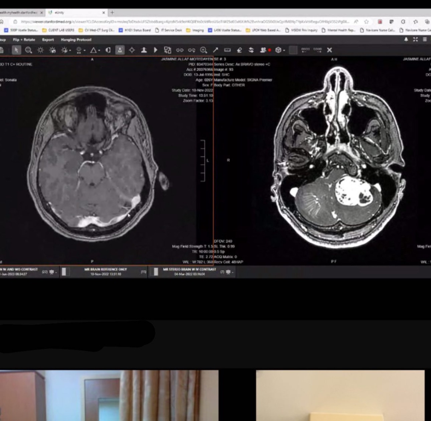Open the Hanging Protocol menu
431x421 pixels.
tap(76, 39)
